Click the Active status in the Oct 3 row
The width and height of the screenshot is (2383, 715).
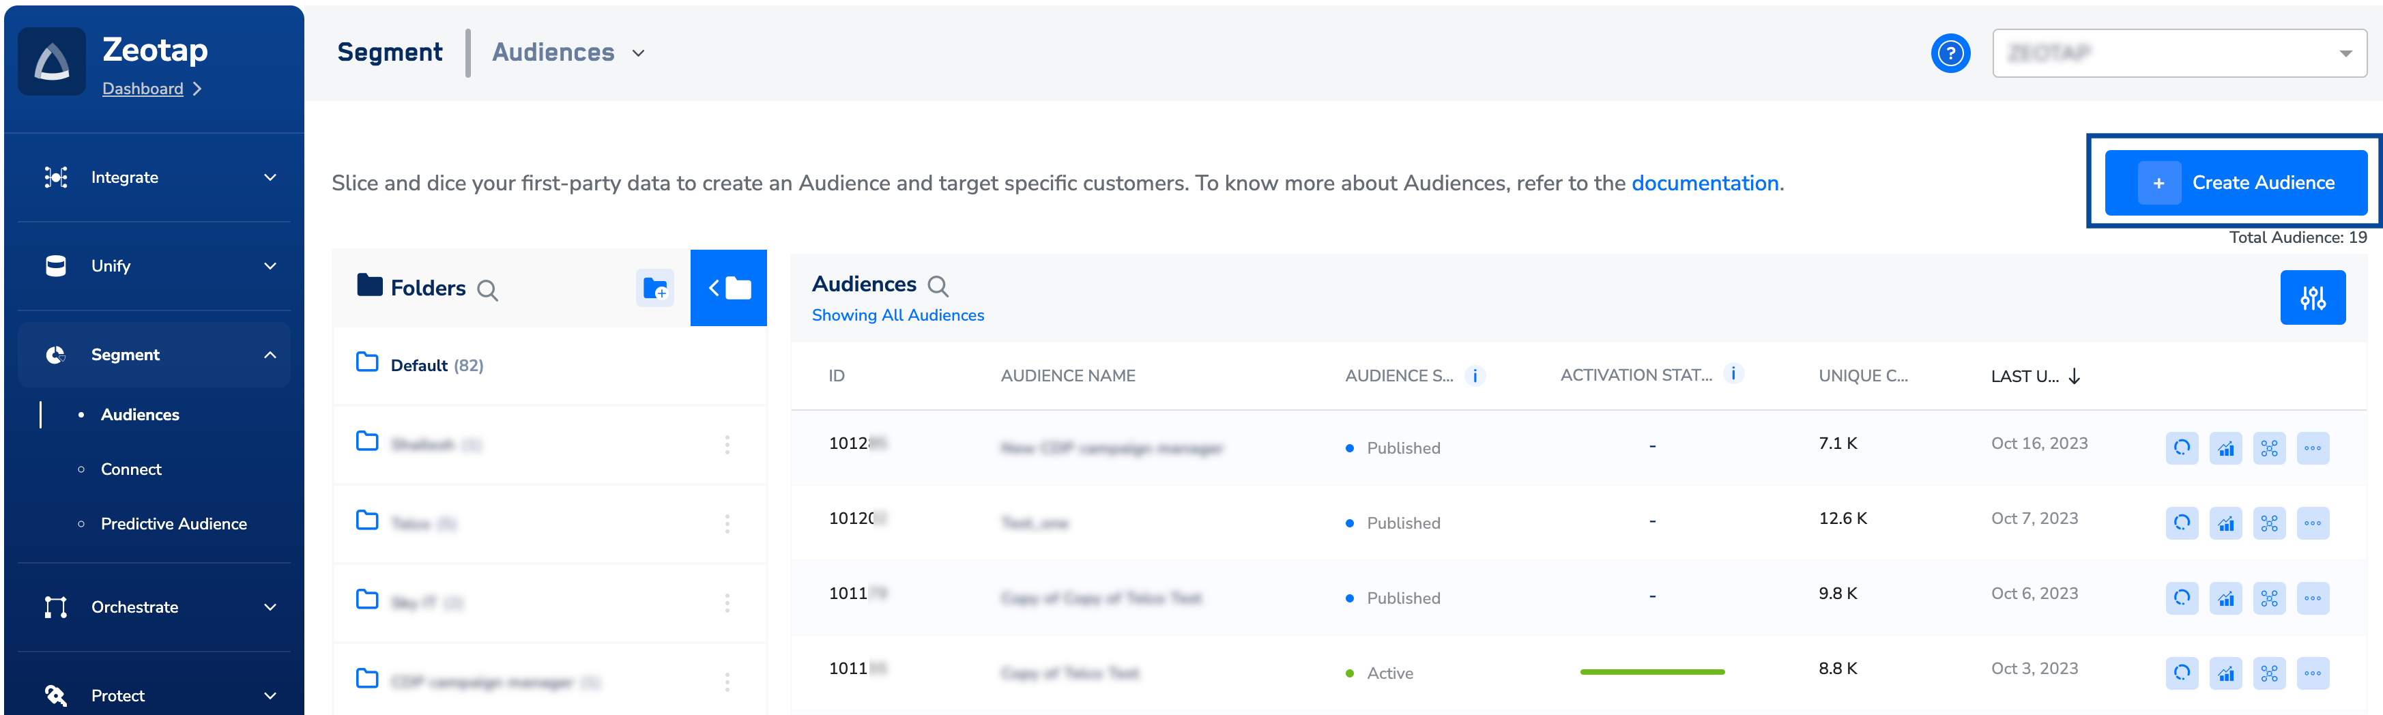coord(1378,673)
